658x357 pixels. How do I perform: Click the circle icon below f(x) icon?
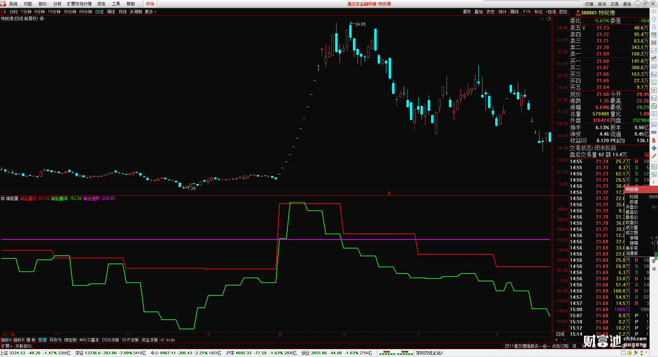pos(654,114)
